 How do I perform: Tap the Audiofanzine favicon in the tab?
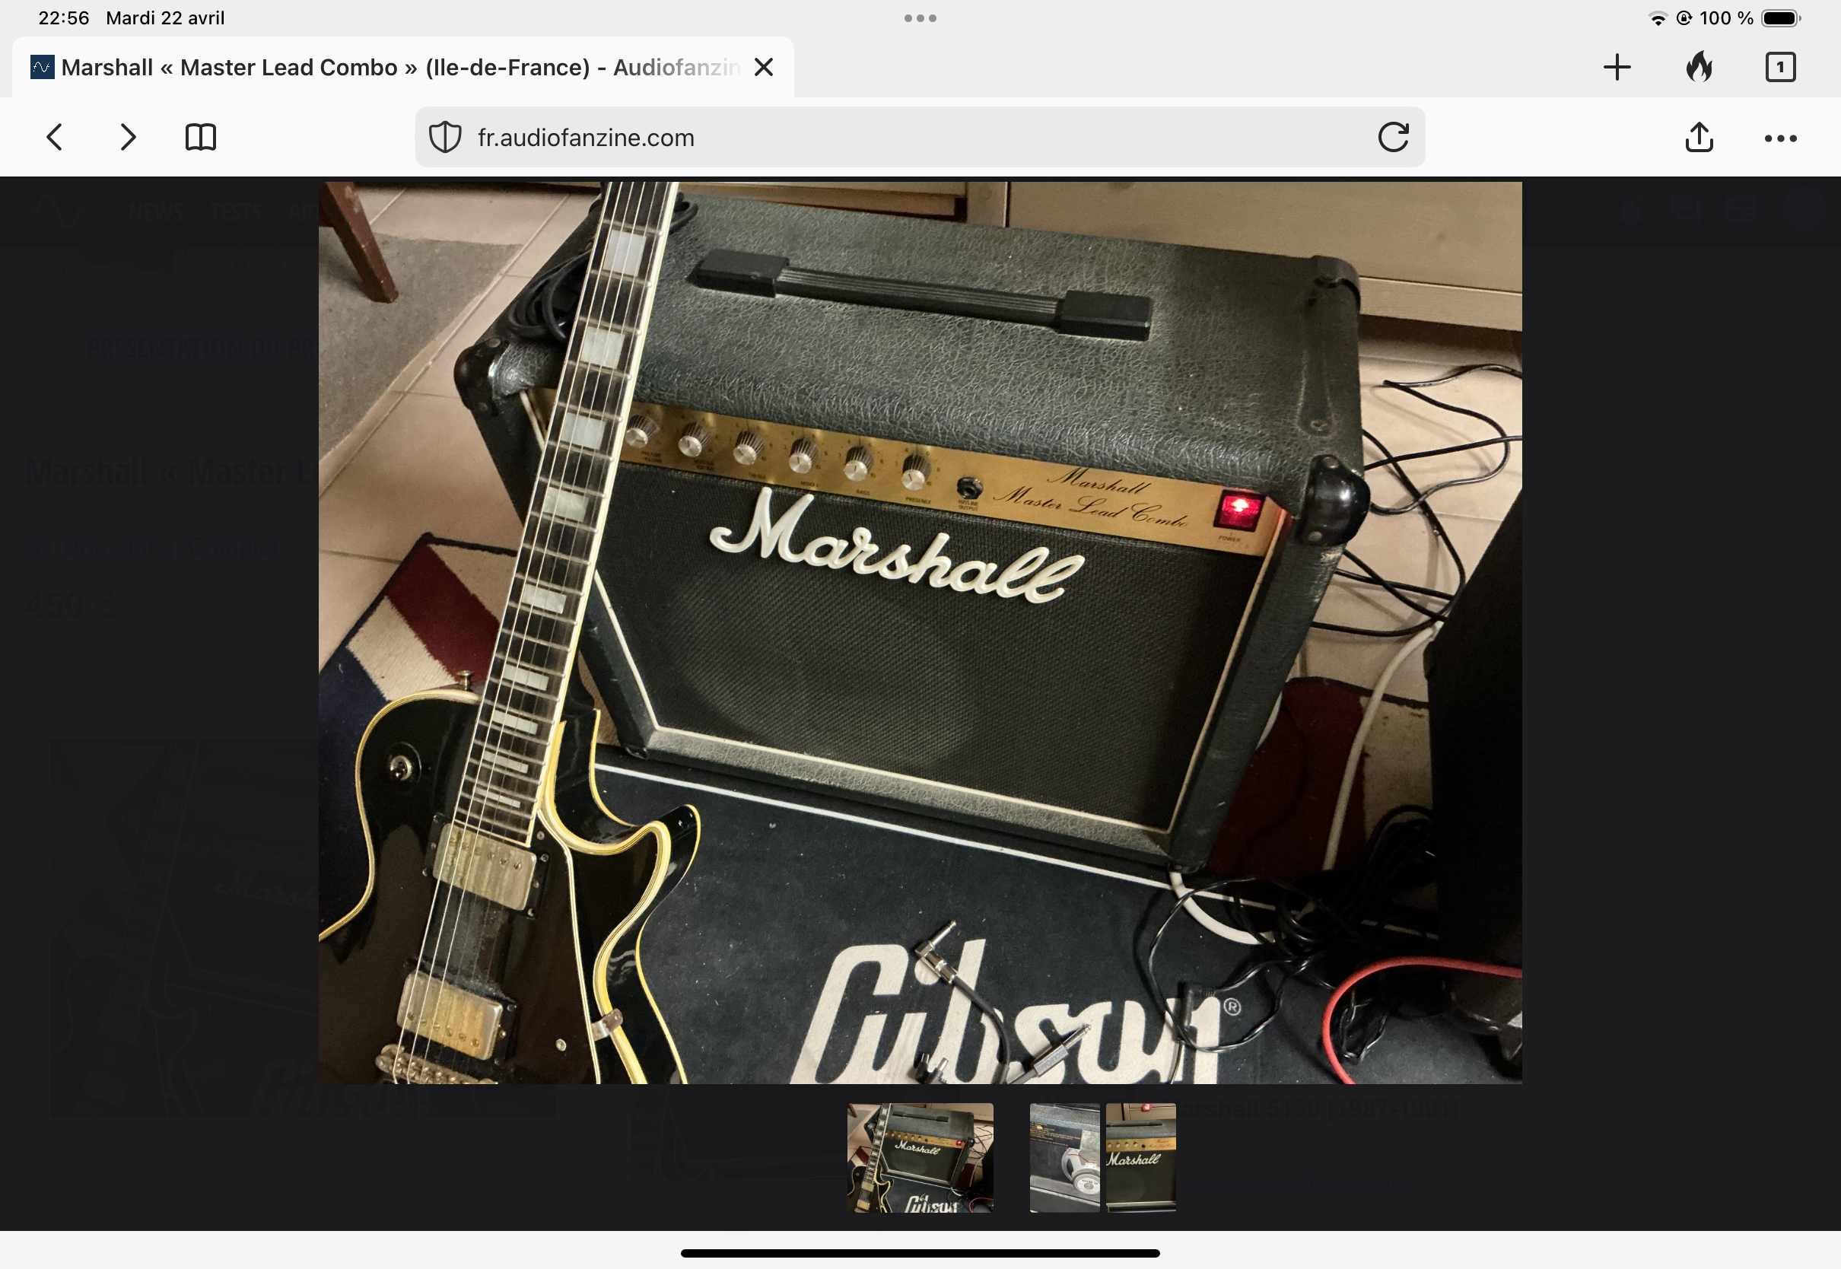tap(42, 67)
